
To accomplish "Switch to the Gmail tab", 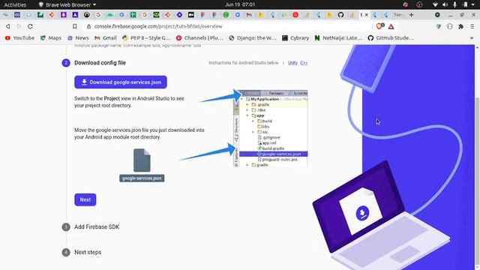I will click(249, 15).
